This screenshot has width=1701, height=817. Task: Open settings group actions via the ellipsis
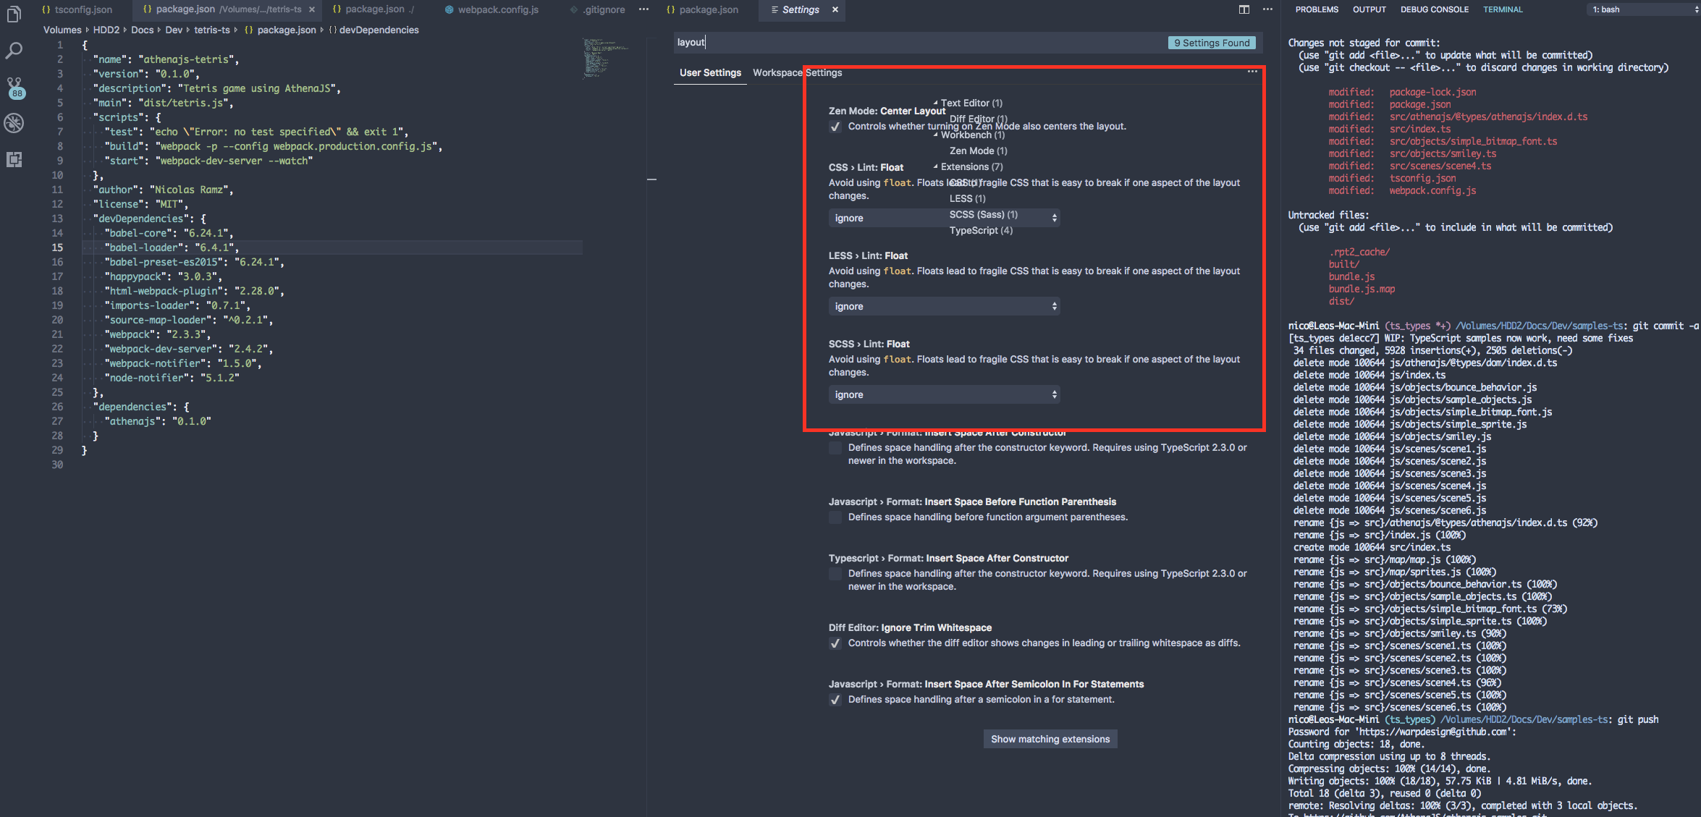click(x=1252, y=71)
